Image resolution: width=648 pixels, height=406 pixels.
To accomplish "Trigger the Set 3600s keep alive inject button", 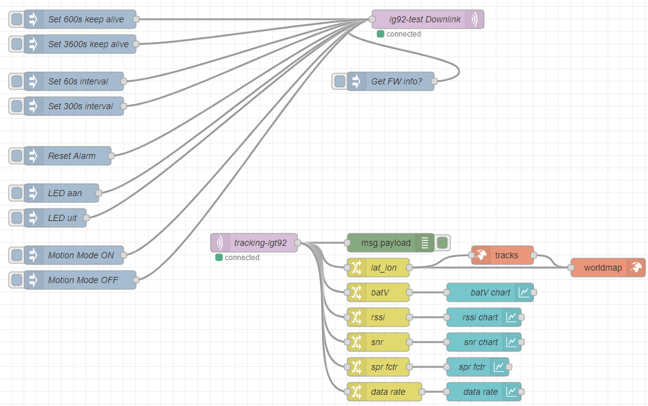I will point(17,44).
